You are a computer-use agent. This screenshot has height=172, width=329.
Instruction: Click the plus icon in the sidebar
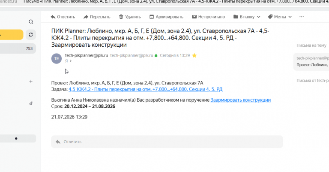pyautogui.click(x=31, y=81)
